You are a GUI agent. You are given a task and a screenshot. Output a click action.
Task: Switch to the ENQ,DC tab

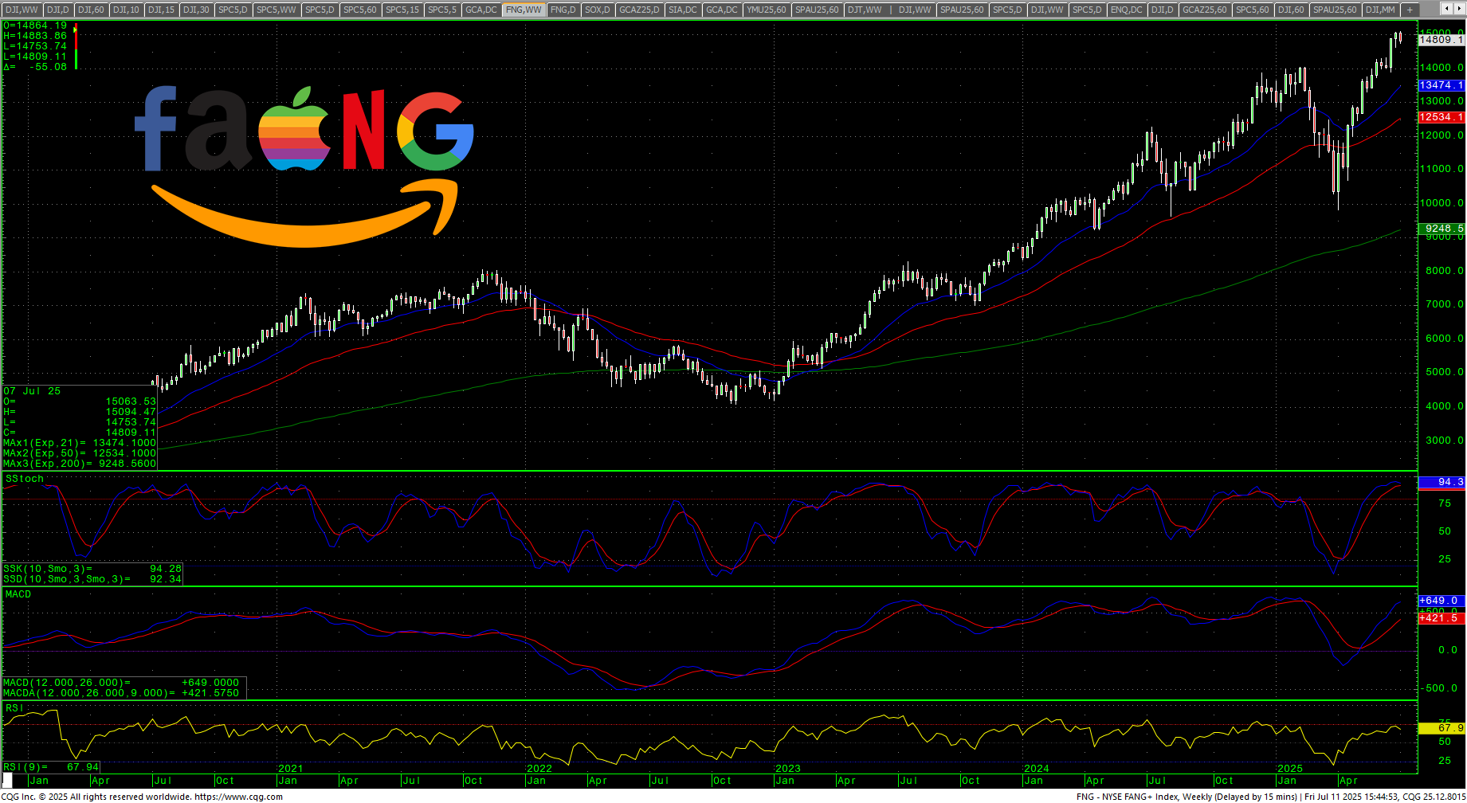pyautogui.click(x=1126, y=10)
